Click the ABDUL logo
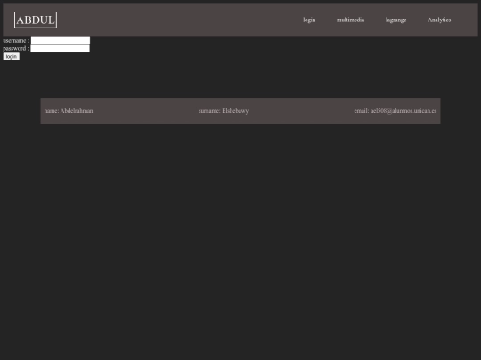Image resolution: width=481 pixels, height=360 pixels. (36, 20)
